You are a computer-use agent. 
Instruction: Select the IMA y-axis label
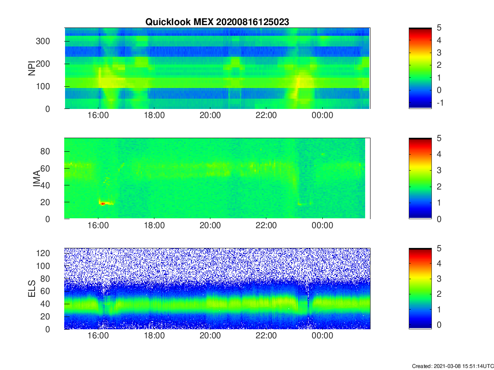click(36, 178)
